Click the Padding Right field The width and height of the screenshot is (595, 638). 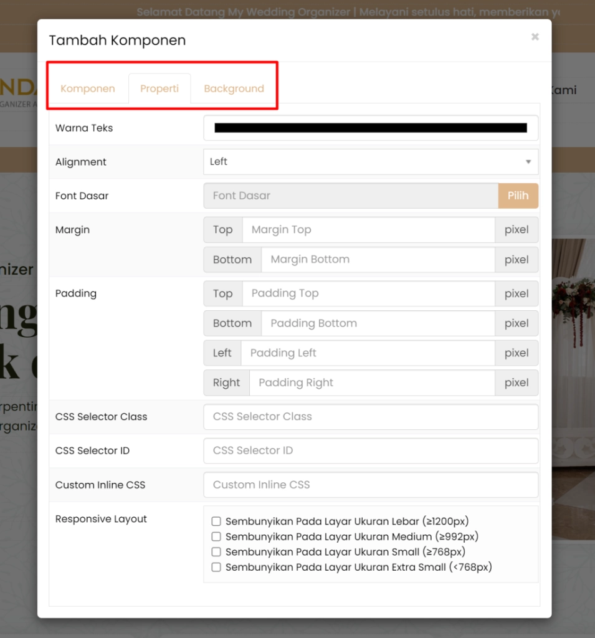(x=372, y=383)
